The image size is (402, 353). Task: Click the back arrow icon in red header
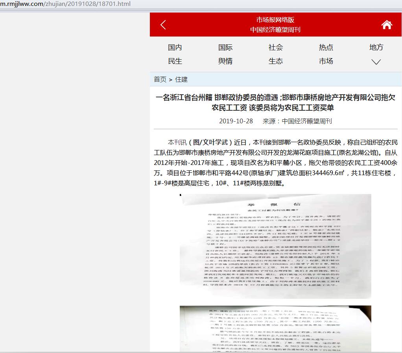pyautogui.click(x=163, y=25)
